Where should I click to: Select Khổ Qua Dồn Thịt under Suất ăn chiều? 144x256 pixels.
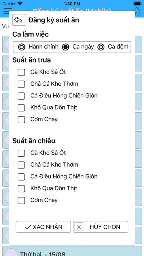pos(21,189)
